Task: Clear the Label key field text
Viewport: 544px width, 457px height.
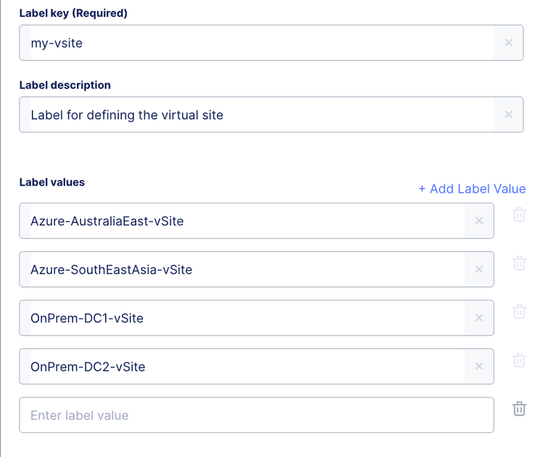Action: (x=508, y=43)
